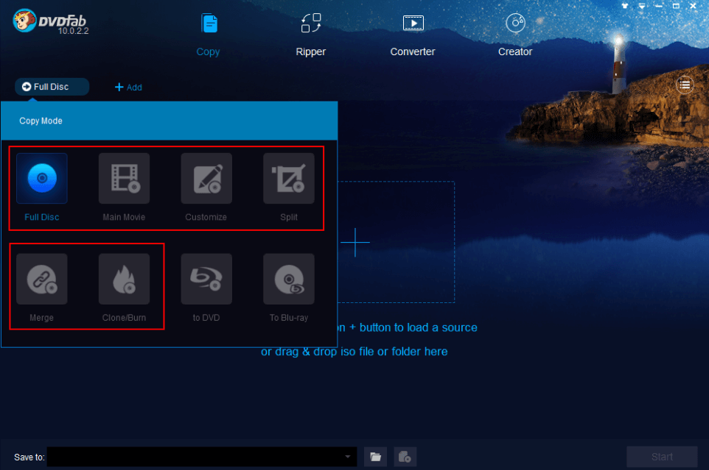709x470 pixels.
Task: Select the to DVD conversion mode
Action: [206, 279]
